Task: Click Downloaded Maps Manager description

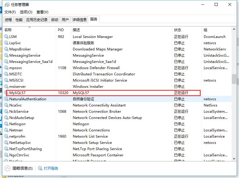Action: tap(98, 49)
